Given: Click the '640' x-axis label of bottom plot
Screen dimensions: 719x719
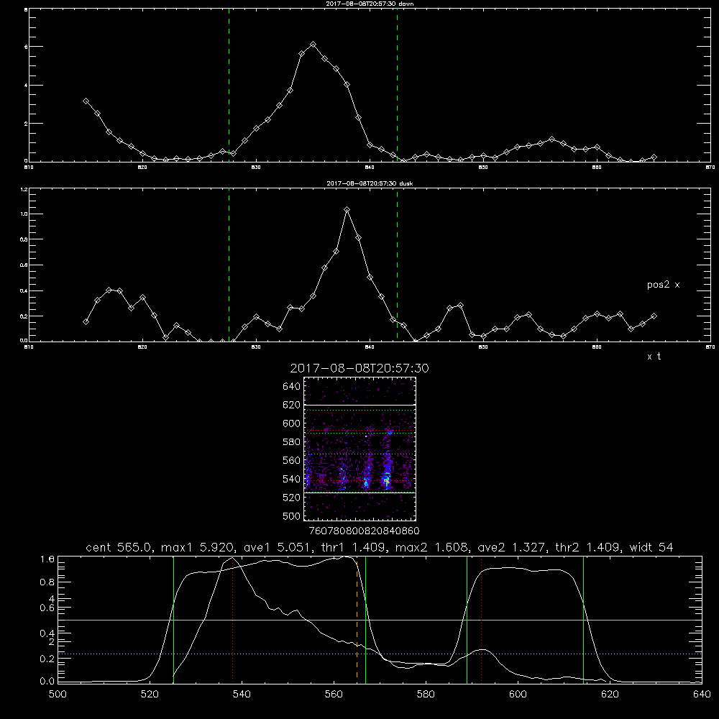Looking at the screenshot, I should point(702,695).
